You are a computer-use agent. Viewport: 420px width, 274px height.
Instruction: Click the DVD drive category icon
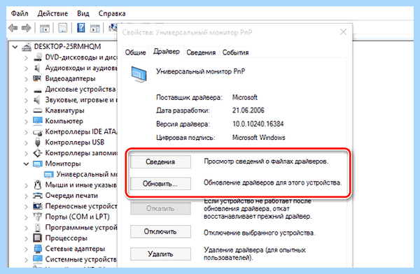(38, 57)
